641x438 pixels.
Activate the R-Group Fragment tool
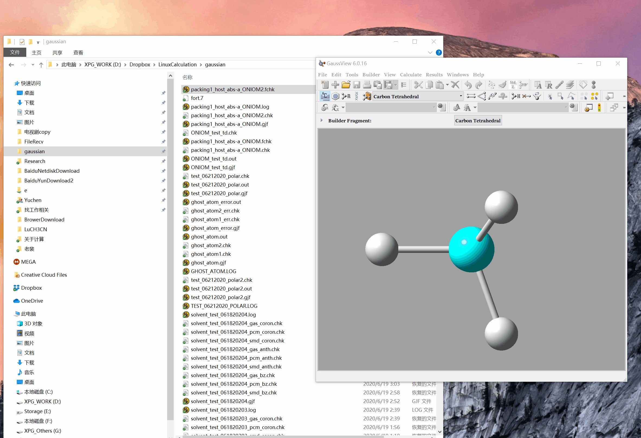[346, 96]
